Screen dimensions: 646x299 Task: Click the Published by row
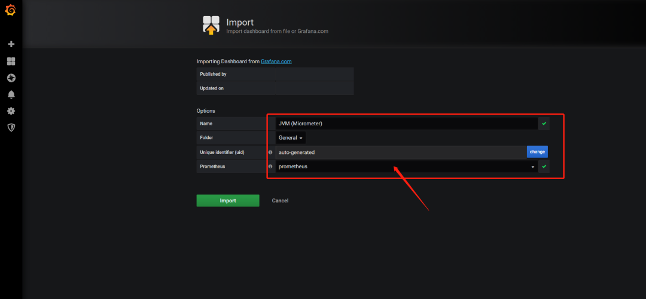pos(275,74)
